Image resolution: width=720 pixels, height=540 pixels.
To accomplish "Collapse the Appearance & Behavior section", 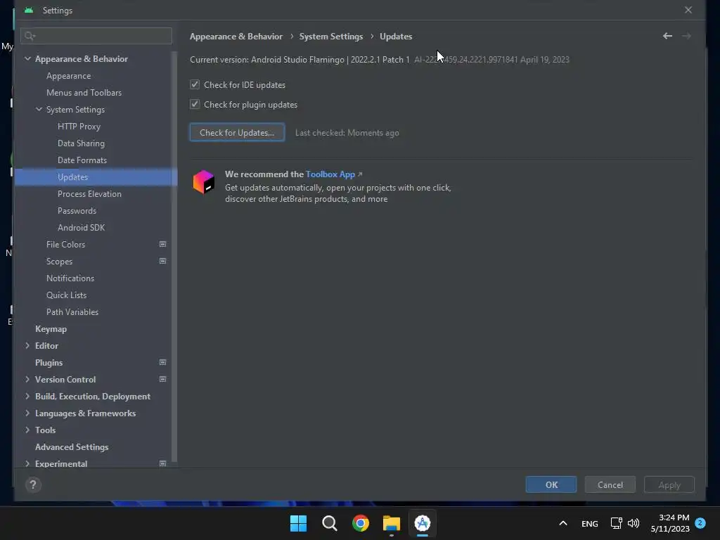I will pos(27,59).
